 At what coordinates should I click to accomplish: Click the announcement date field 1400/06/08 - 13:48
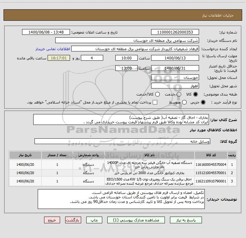click(46, 32)
